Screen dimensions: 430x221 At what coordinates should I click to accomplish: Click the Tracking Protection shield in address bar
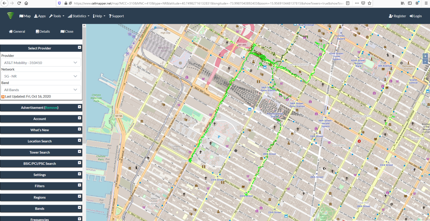coord(59,3)
